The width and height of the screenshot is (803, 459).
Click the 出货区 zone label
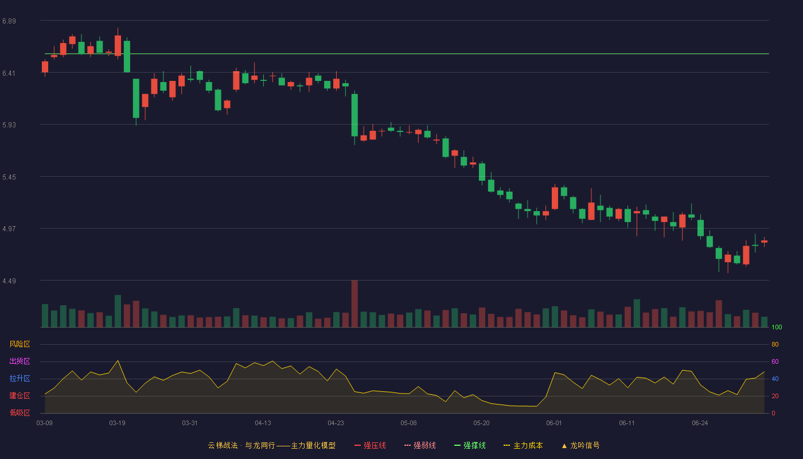20,361
